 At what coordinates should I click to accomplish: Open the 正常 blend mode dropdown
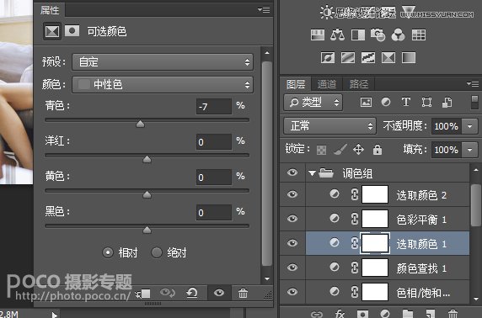coord(329,126)
